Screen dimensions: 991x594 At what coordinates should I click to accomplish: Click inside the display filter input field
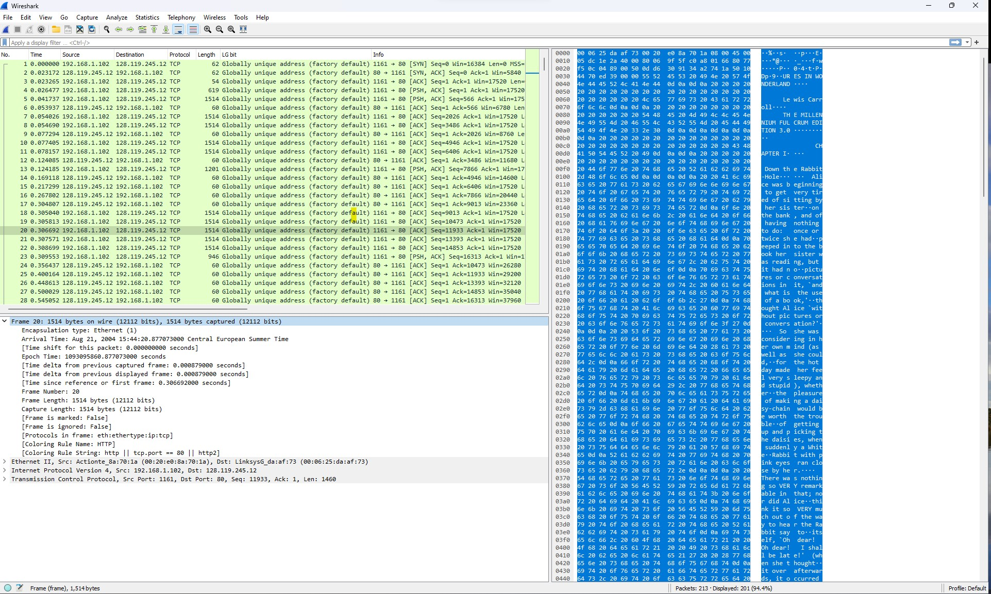point(258,42)
